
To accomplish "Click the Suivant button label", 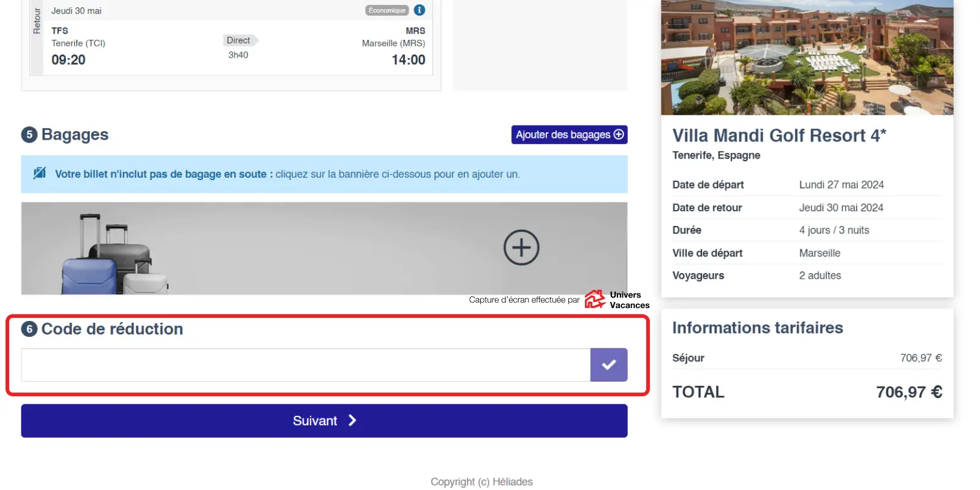I will click(315, 421).
